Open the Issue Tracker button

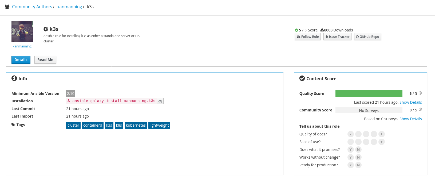click(x=337, y=37)
